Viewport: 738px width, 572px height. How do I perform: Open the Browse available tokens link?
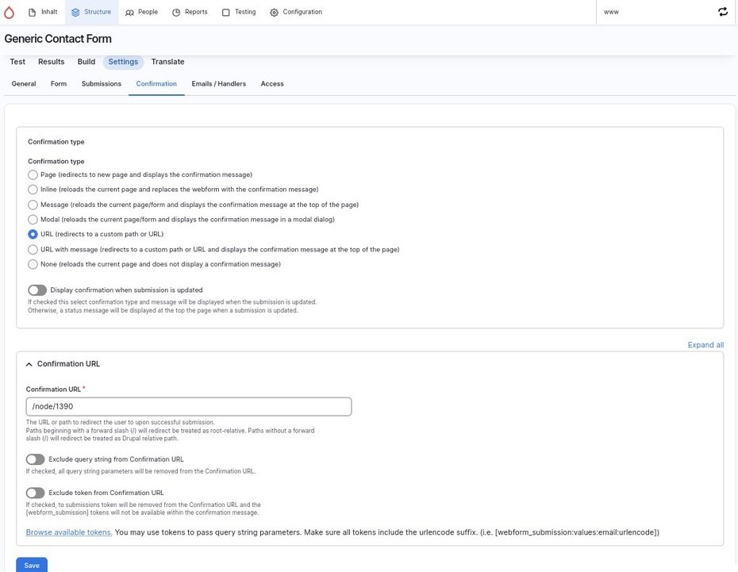(69, 532)
